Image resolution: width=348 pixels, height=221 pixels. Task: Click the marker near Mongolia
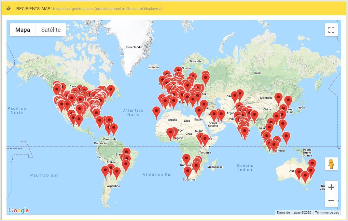(x=278, y=97)
